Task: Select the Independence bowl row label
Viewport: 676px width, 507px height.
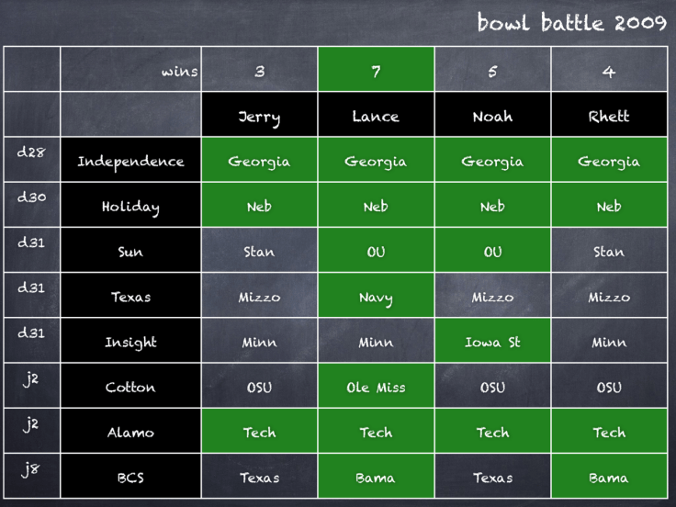Action: (130, 161)
